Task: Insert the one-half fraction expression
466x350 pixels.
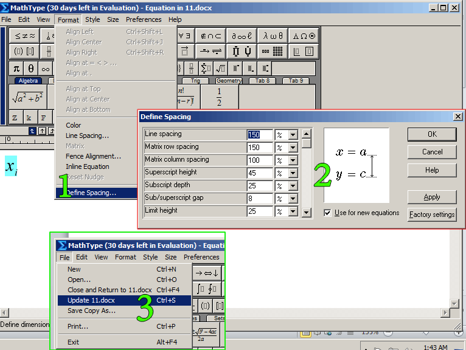Action: click(x=219, y=96)
